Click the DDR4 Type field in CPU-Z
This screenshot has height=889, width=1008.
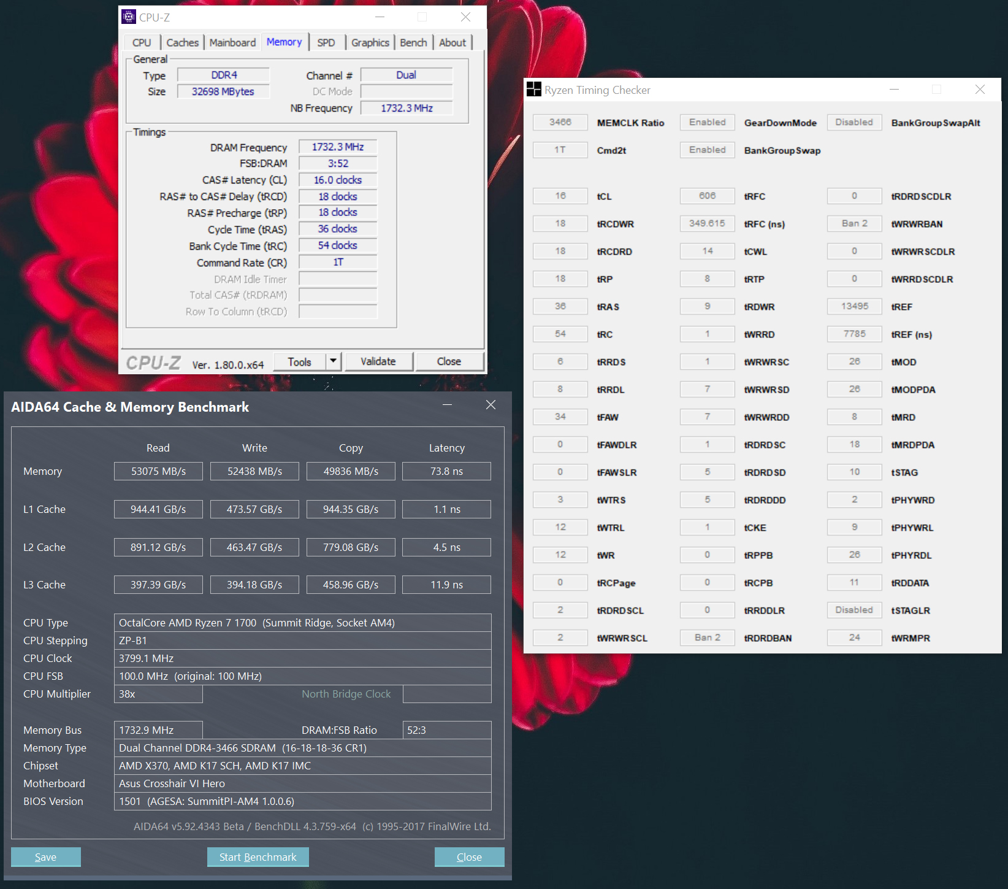tap(224, 75)
